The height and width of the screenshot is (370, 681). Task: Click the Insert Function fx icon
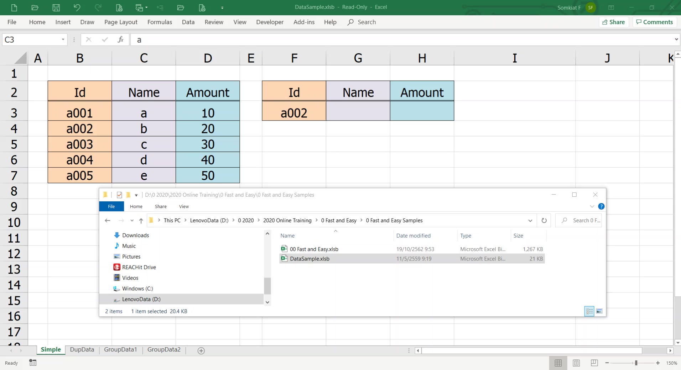click(x=121, y=39)
